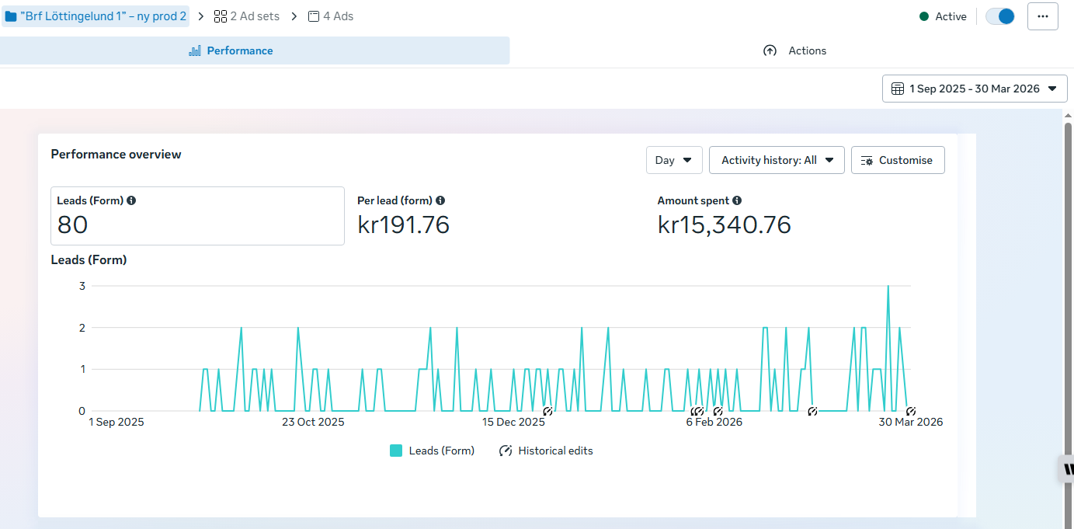Click the Customise button
The image size is (1074, 529).
coord(897,160)
